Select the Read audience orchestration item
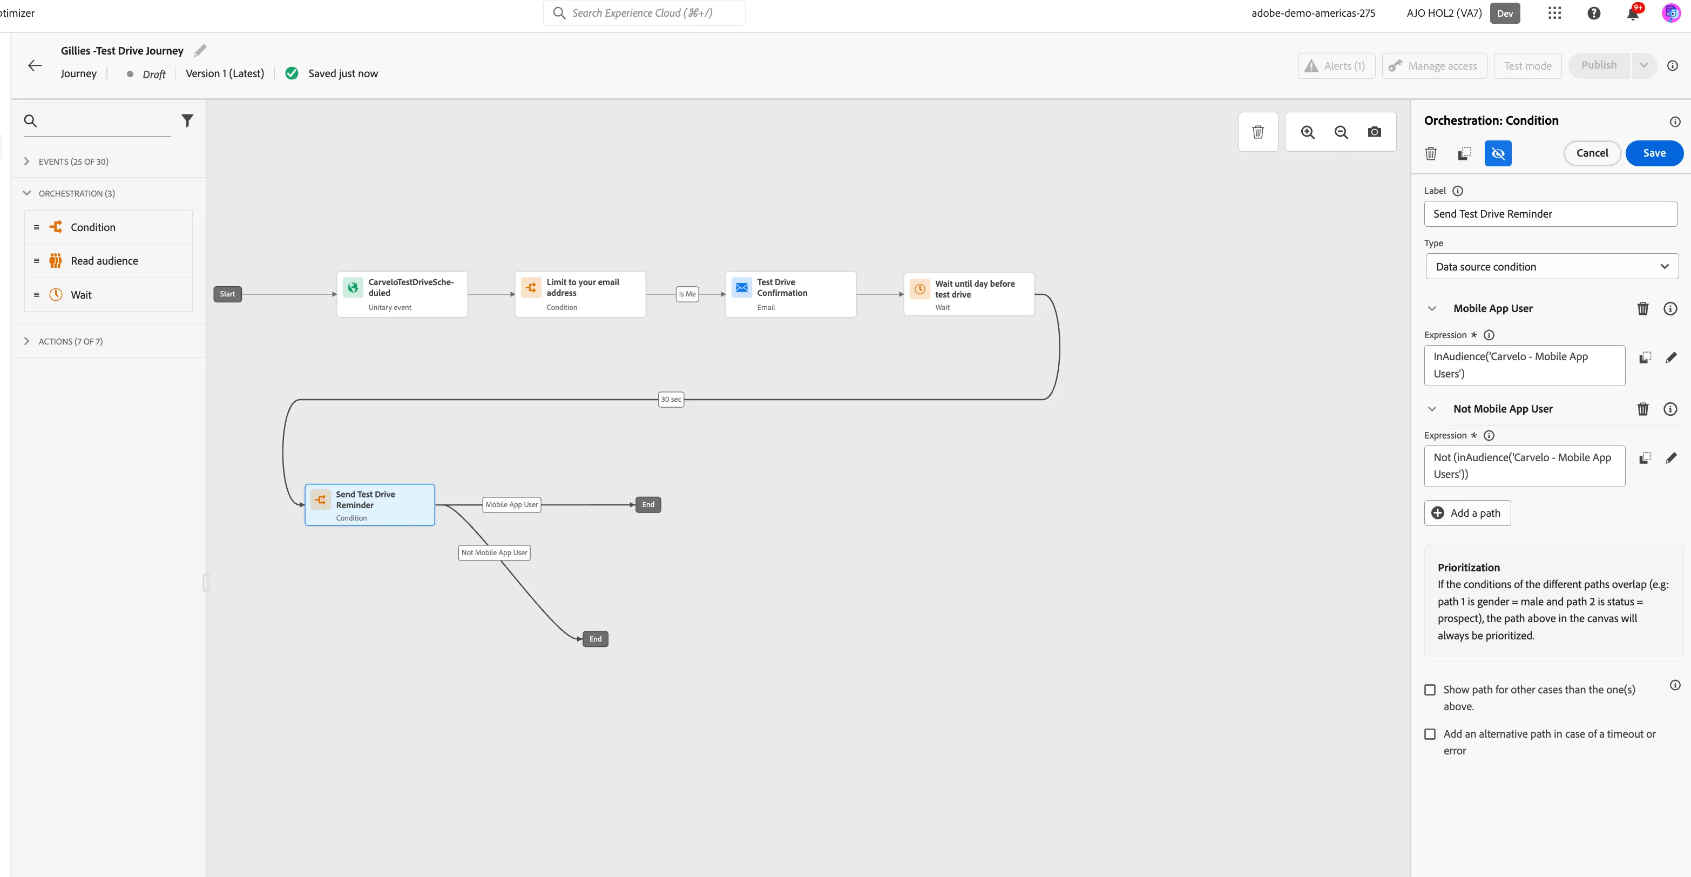1691x877 pixels. coord(109,261)
